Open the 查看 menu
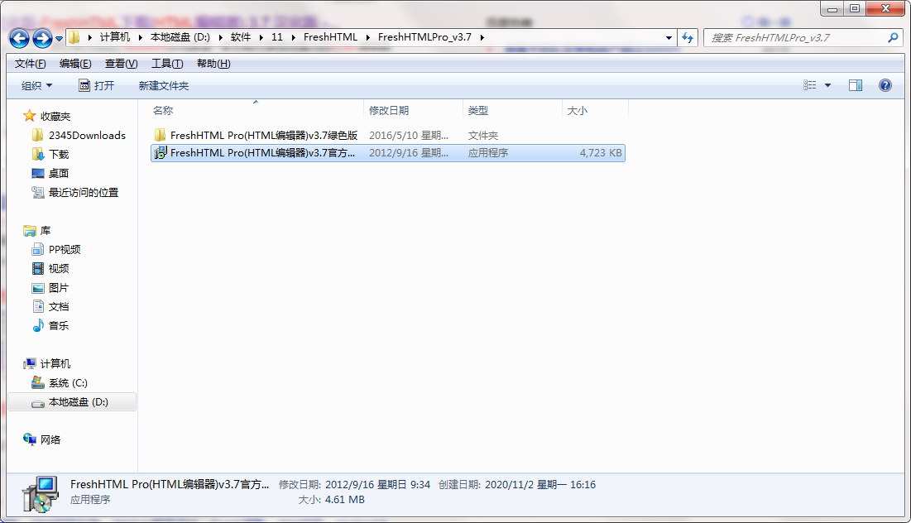The height and width of the screenshot is (523, 911). pyautogui.click(x=120, y=62)
